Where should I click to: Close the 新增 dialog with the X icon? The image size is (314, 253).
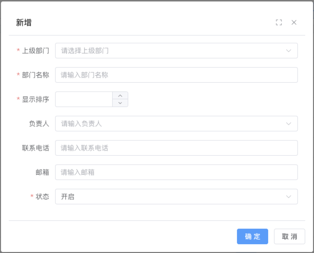click(294, 22)
